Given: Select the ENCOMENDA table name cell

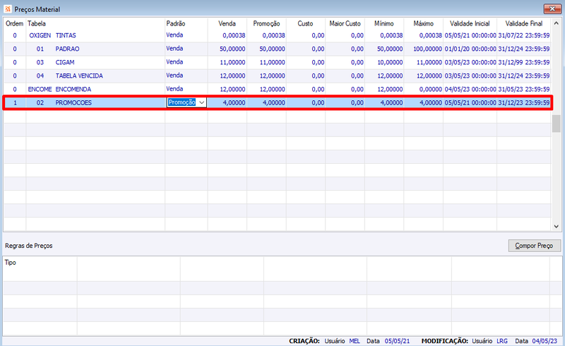Looking at the screenshot, I should [x=73, y=89].
